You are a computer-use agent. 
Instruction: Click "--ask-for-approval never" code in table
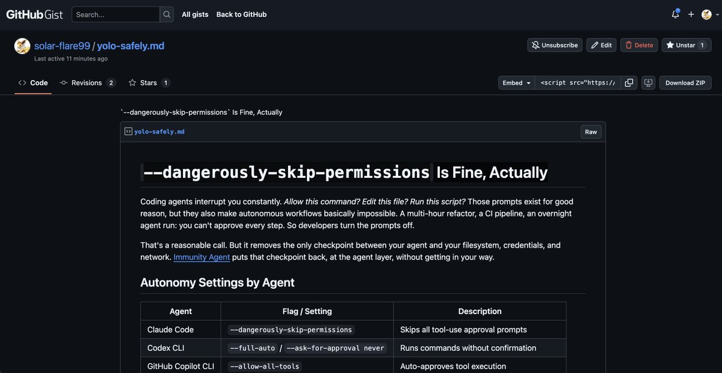click(335, 348)
